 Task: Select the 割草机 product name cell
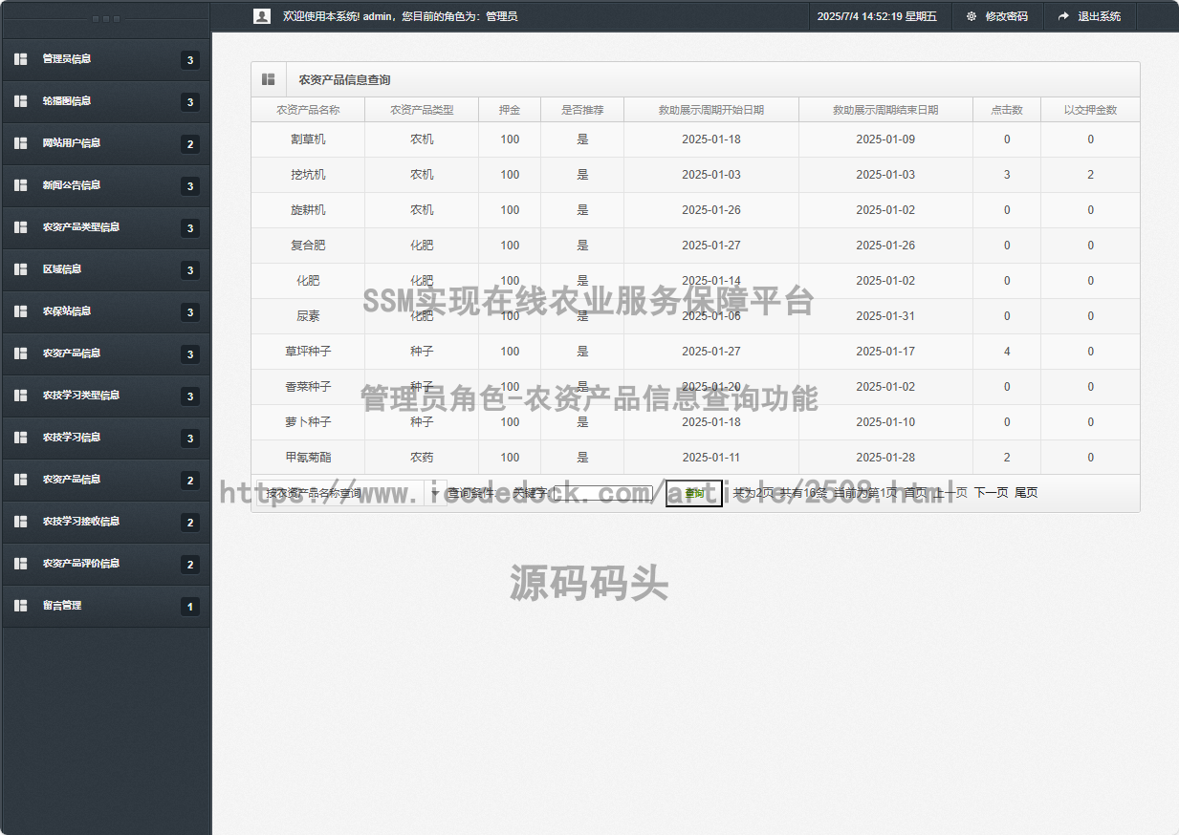308,139
